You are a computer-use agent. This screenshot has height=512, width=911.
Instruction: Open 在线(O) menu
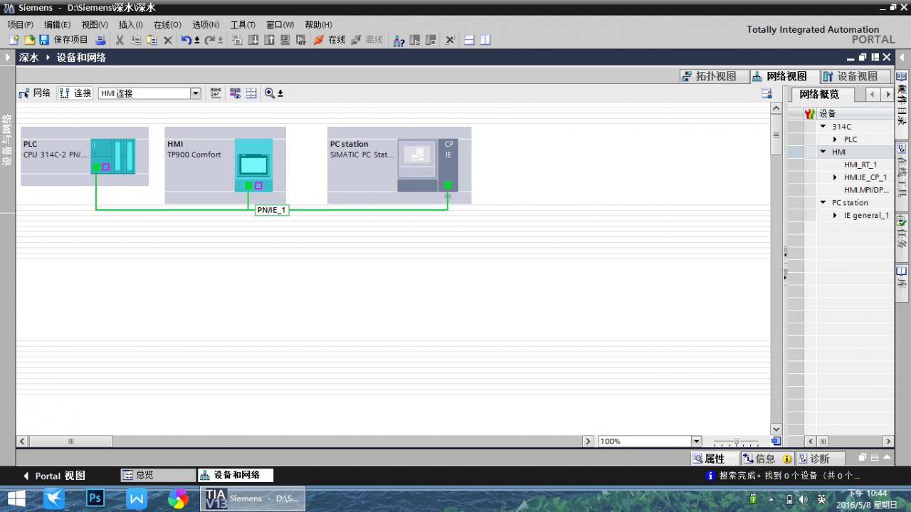pos(167,24)
